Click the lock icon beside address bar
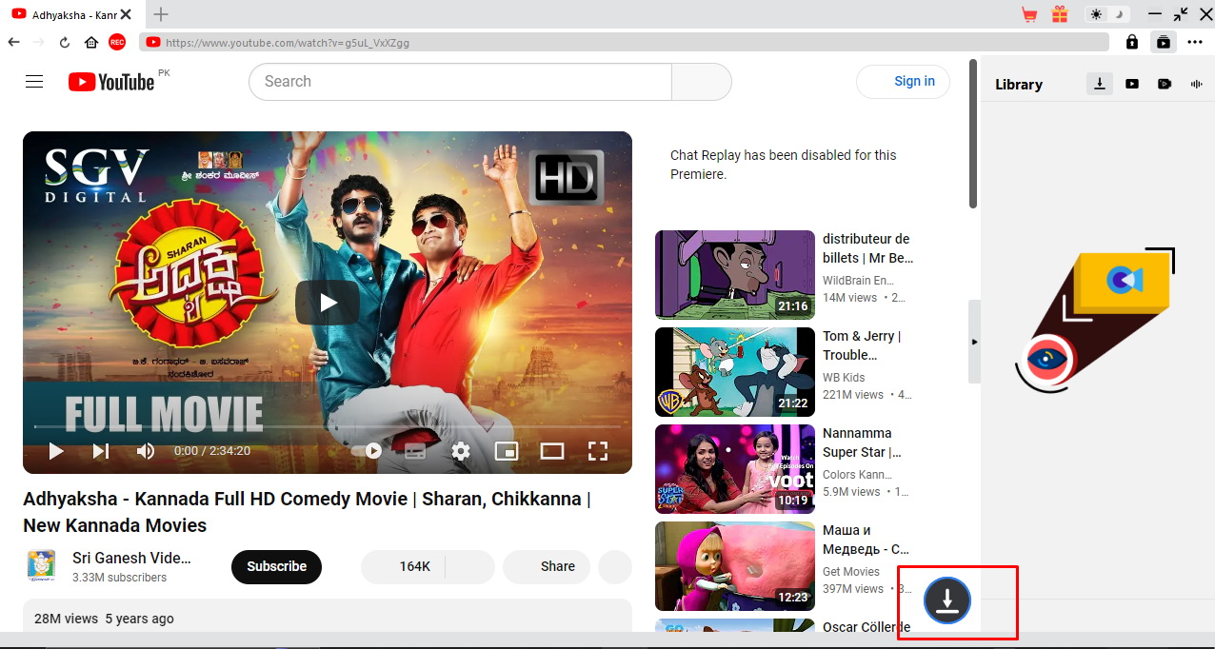The image size is (1215, 649). 1131,42
